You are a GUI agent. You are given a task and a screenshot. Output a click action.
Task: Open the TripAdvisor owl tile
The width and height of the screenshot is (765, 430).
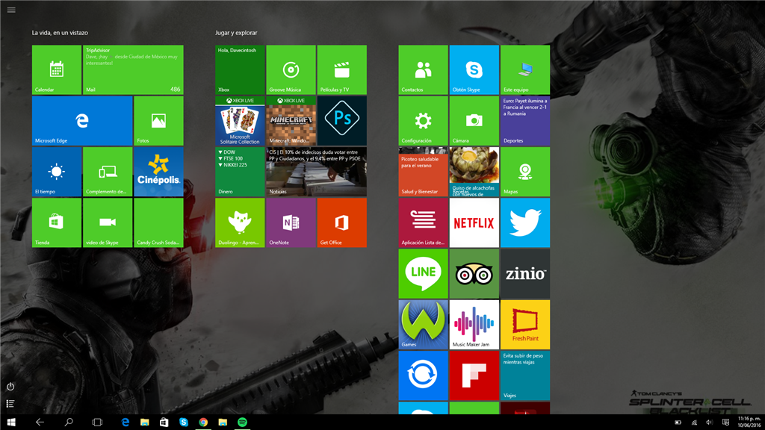click(474, 273)
